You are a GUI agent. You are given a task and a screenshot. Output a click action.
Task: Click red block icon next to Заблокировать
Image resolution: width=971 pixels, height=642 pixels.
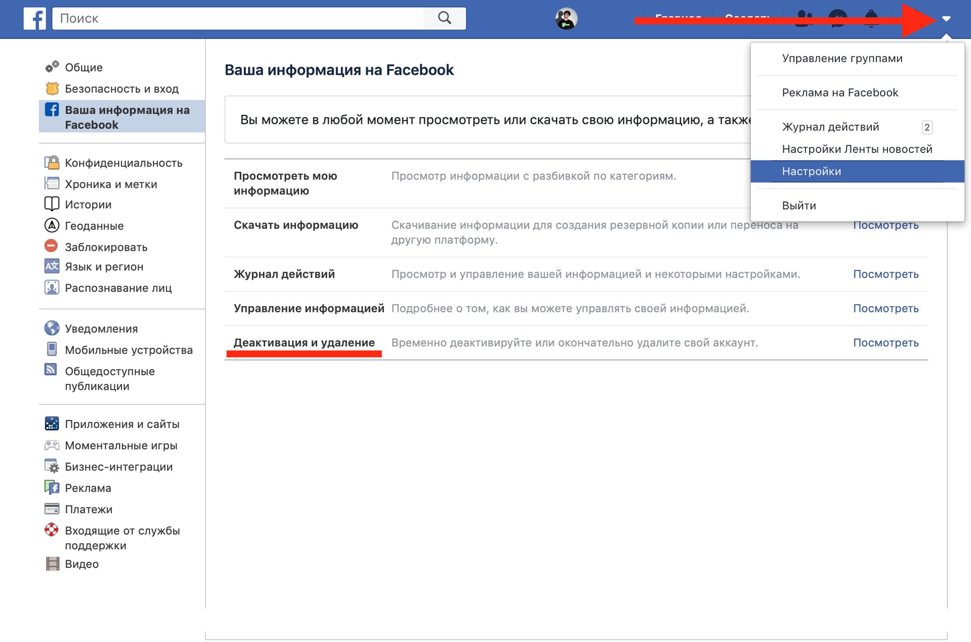(x=51, y=246)
